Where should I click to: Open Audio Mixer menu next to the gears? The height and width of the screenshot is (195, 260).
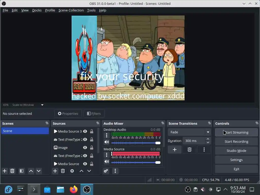[115, 171]
